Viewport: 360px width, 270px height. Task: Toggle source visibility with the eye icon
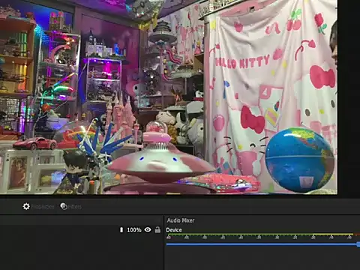pos(148,229)
